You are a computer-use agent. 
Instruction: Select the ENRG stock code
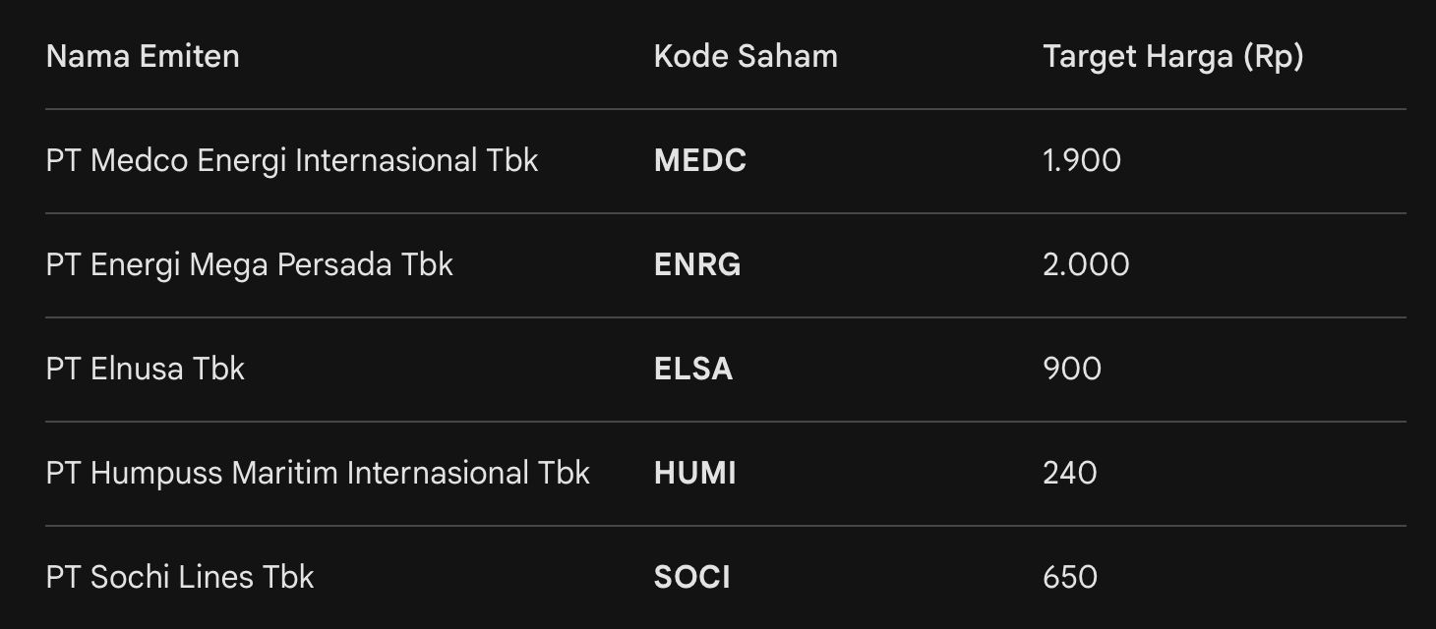click(x=697, y=265)
